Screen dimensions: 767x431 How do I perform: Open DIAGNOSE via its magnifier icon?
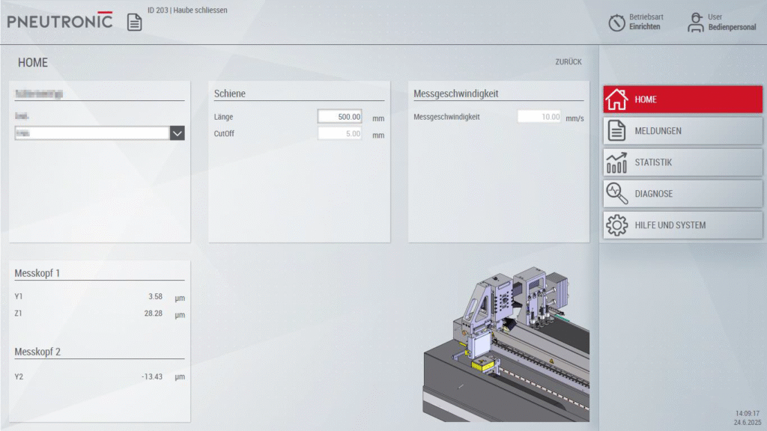[x=616, y=194]
